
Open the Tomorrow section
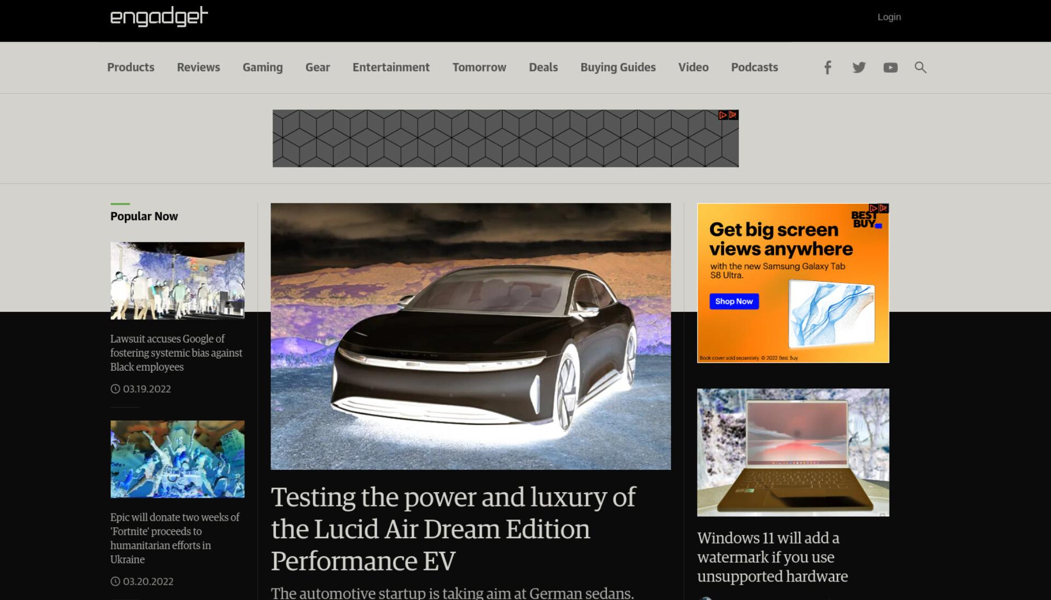[x=479, y=67]
